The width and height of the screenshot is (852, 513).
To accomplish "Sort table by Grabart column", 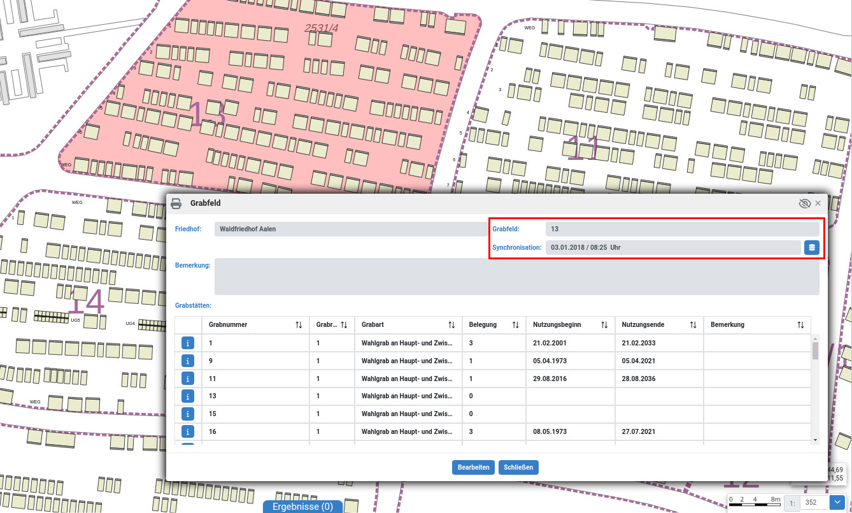I will pyautogui.click(x=451, y=325).
